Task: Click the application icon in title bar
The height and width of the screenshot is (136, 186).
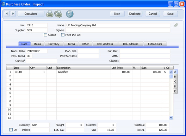Action: tap(3, 4)
